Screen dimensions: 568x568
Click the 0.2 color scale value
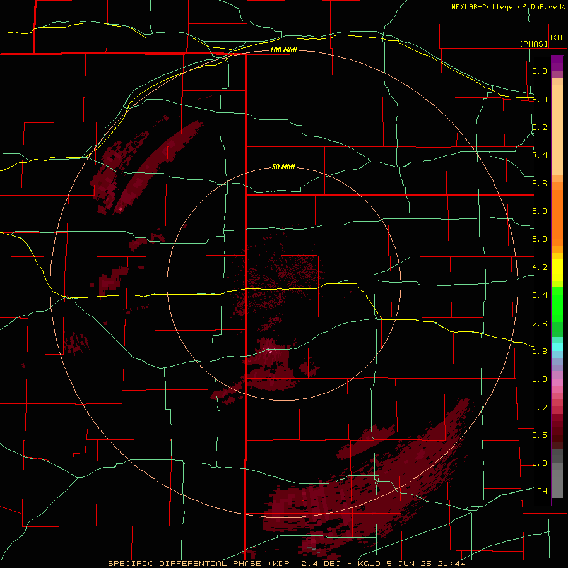click(540, 408)
